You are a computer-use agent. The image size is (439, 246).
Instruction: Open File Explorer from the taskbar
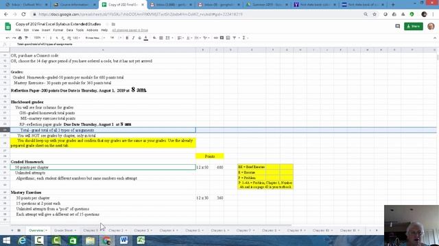tap(90, 241)
